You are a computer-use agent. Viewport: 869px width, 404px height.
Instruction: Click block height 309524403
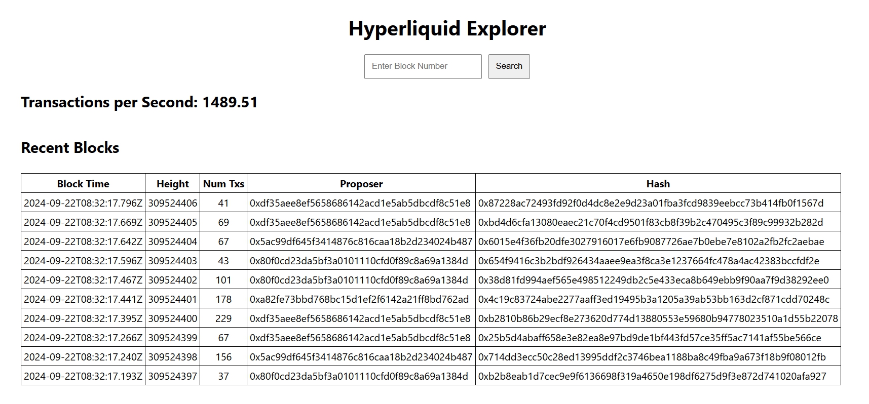click(x=173, y=261)
